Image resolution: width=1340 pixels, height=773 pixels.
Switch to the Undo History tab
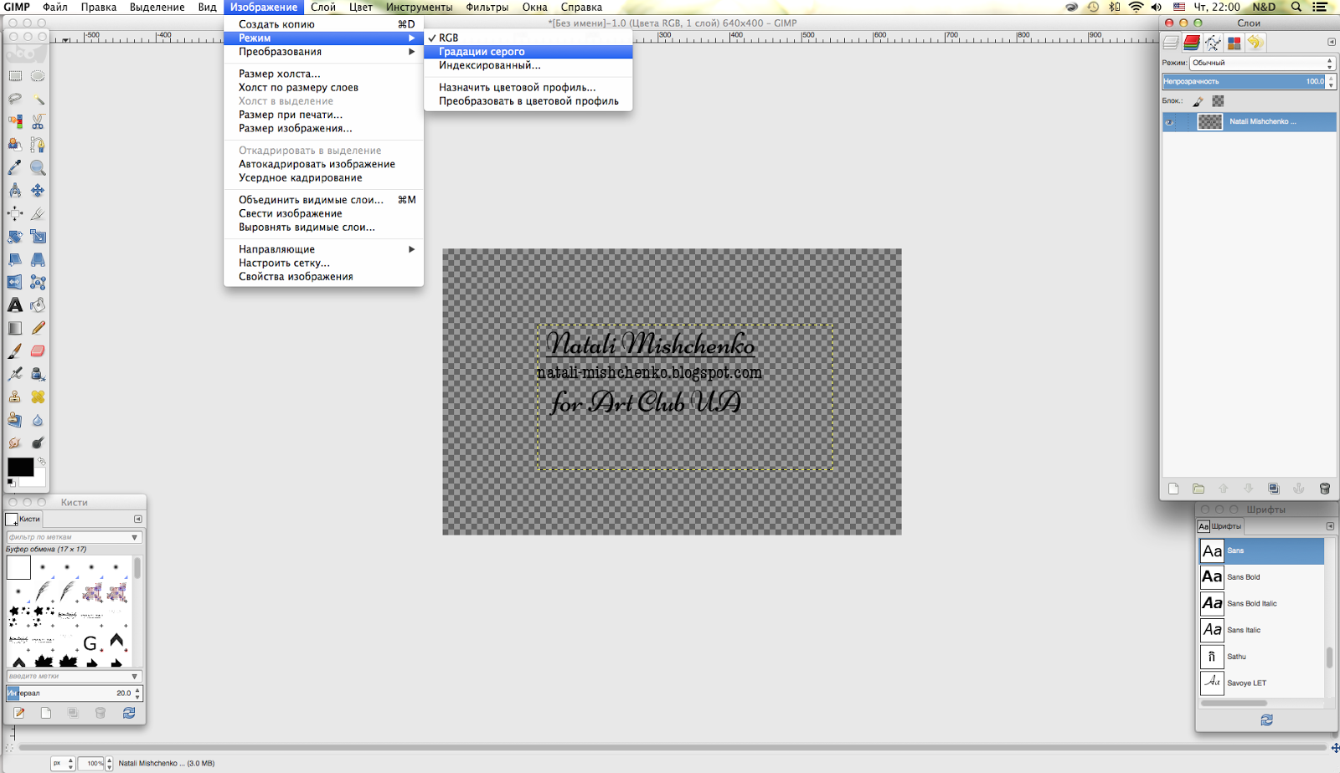pos(1255,43)
